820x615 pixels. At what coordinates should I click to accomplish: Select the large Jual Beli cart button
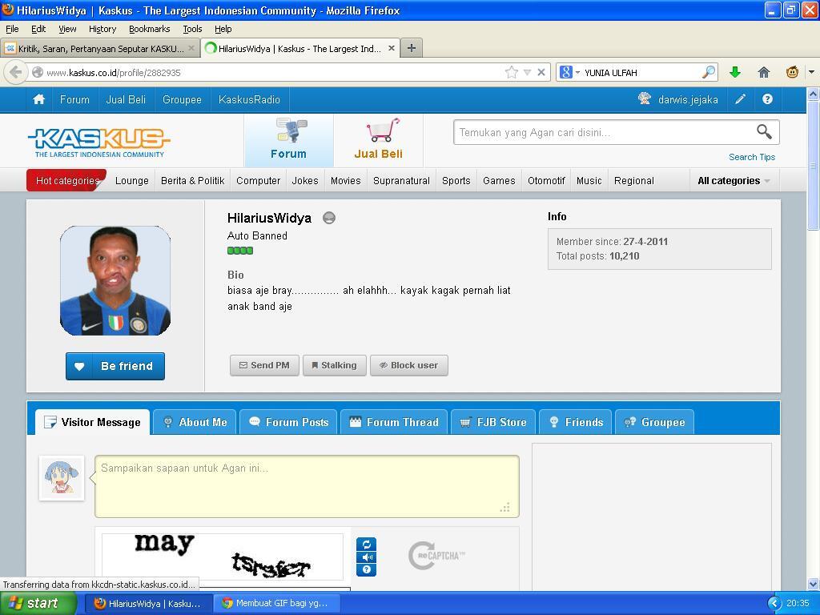(x=379, y=140)
